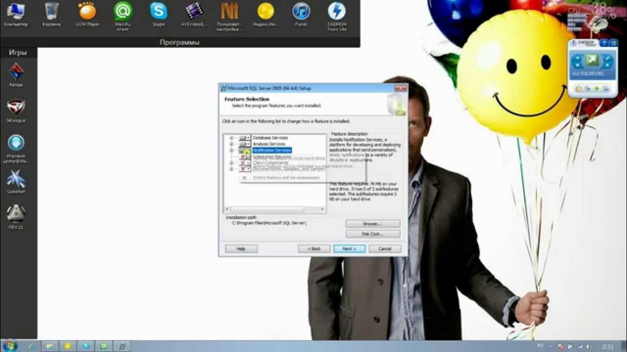Click the DAEMON Tools gadget mount image
627x352 pixels.
click(592, 61)
